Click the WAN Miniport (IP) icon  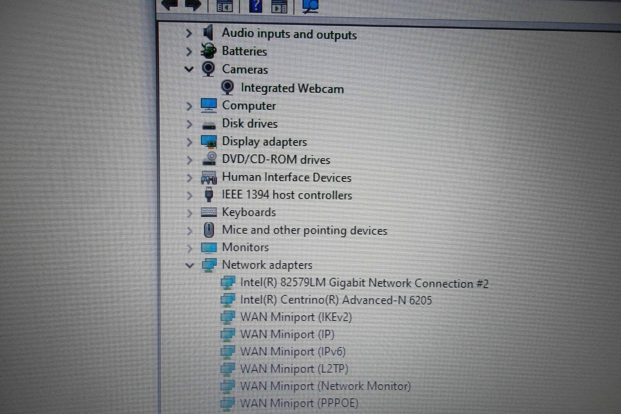tap(228, 334)
